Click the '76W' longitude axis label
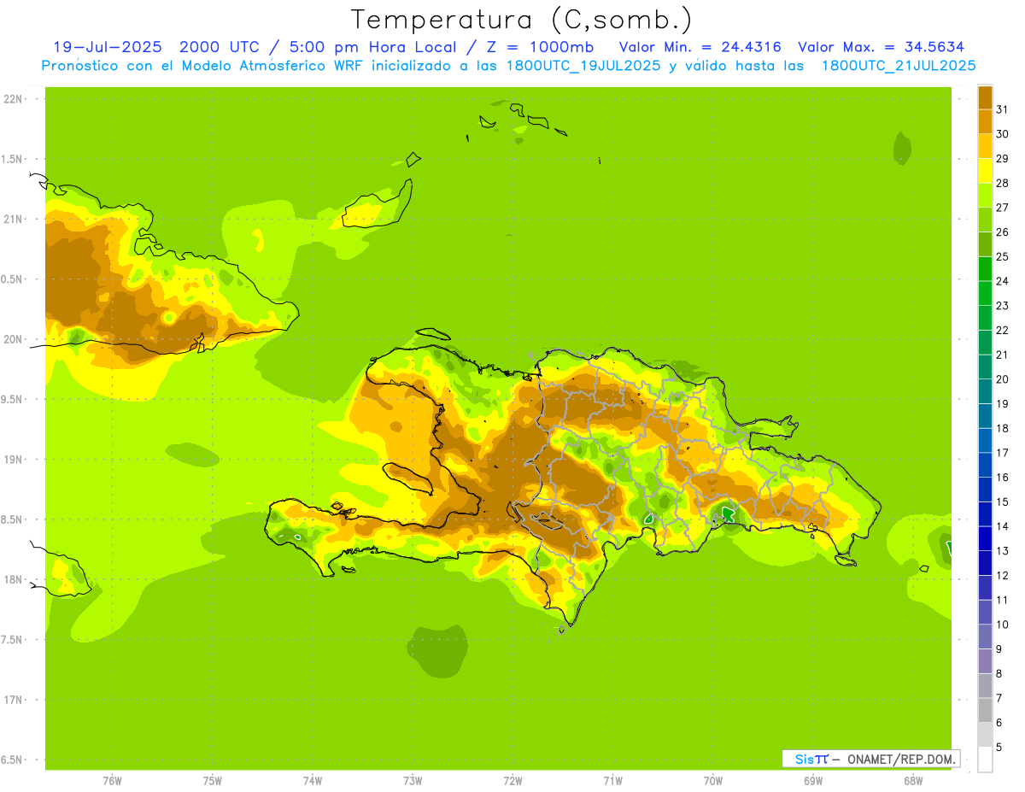Viewport: 1025px width, 792px height. [x=112, y=781]
